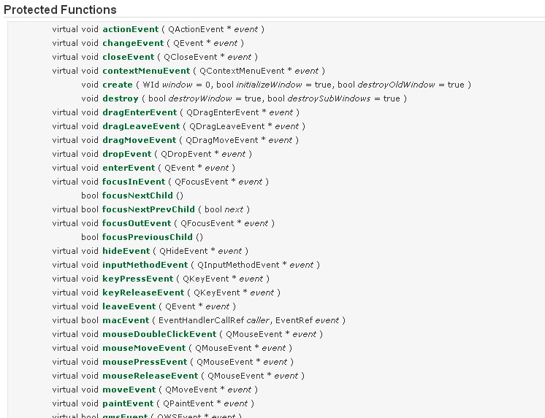Select the dropEvent link

point(126,154)
